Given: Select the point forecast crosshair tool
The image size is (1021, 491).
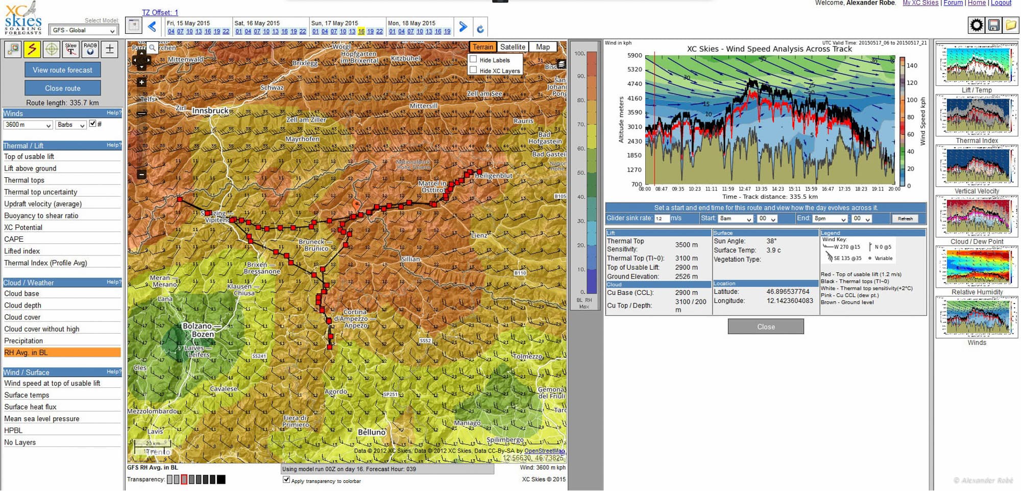Looking at the screenshot, I should pyautogui.click(x=52, y=49).
